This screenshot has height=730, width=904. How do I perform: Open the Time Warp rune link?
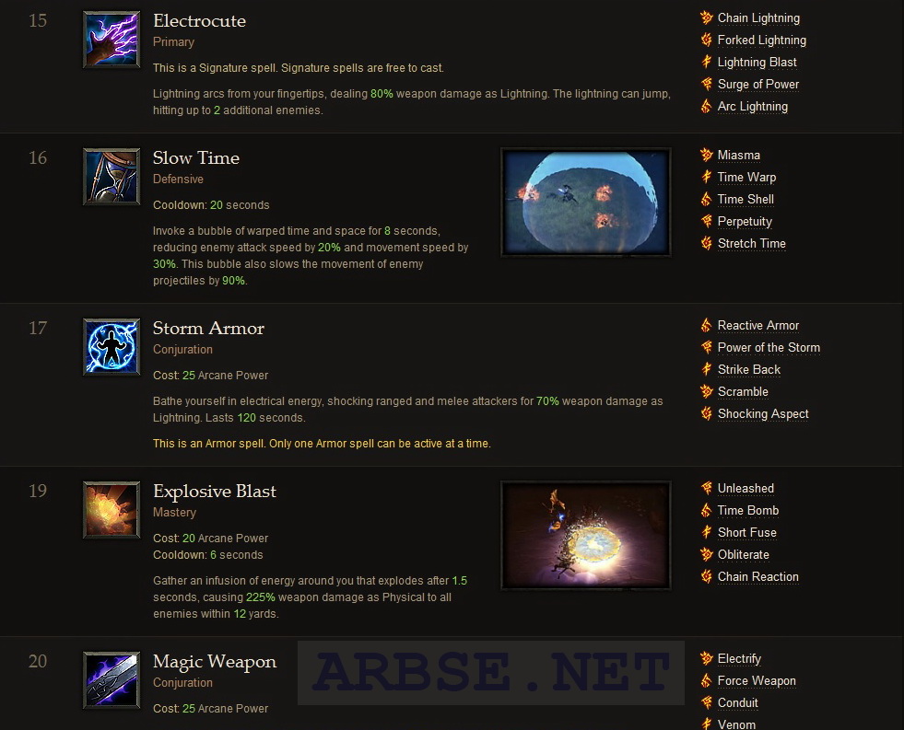pos(746,178)
